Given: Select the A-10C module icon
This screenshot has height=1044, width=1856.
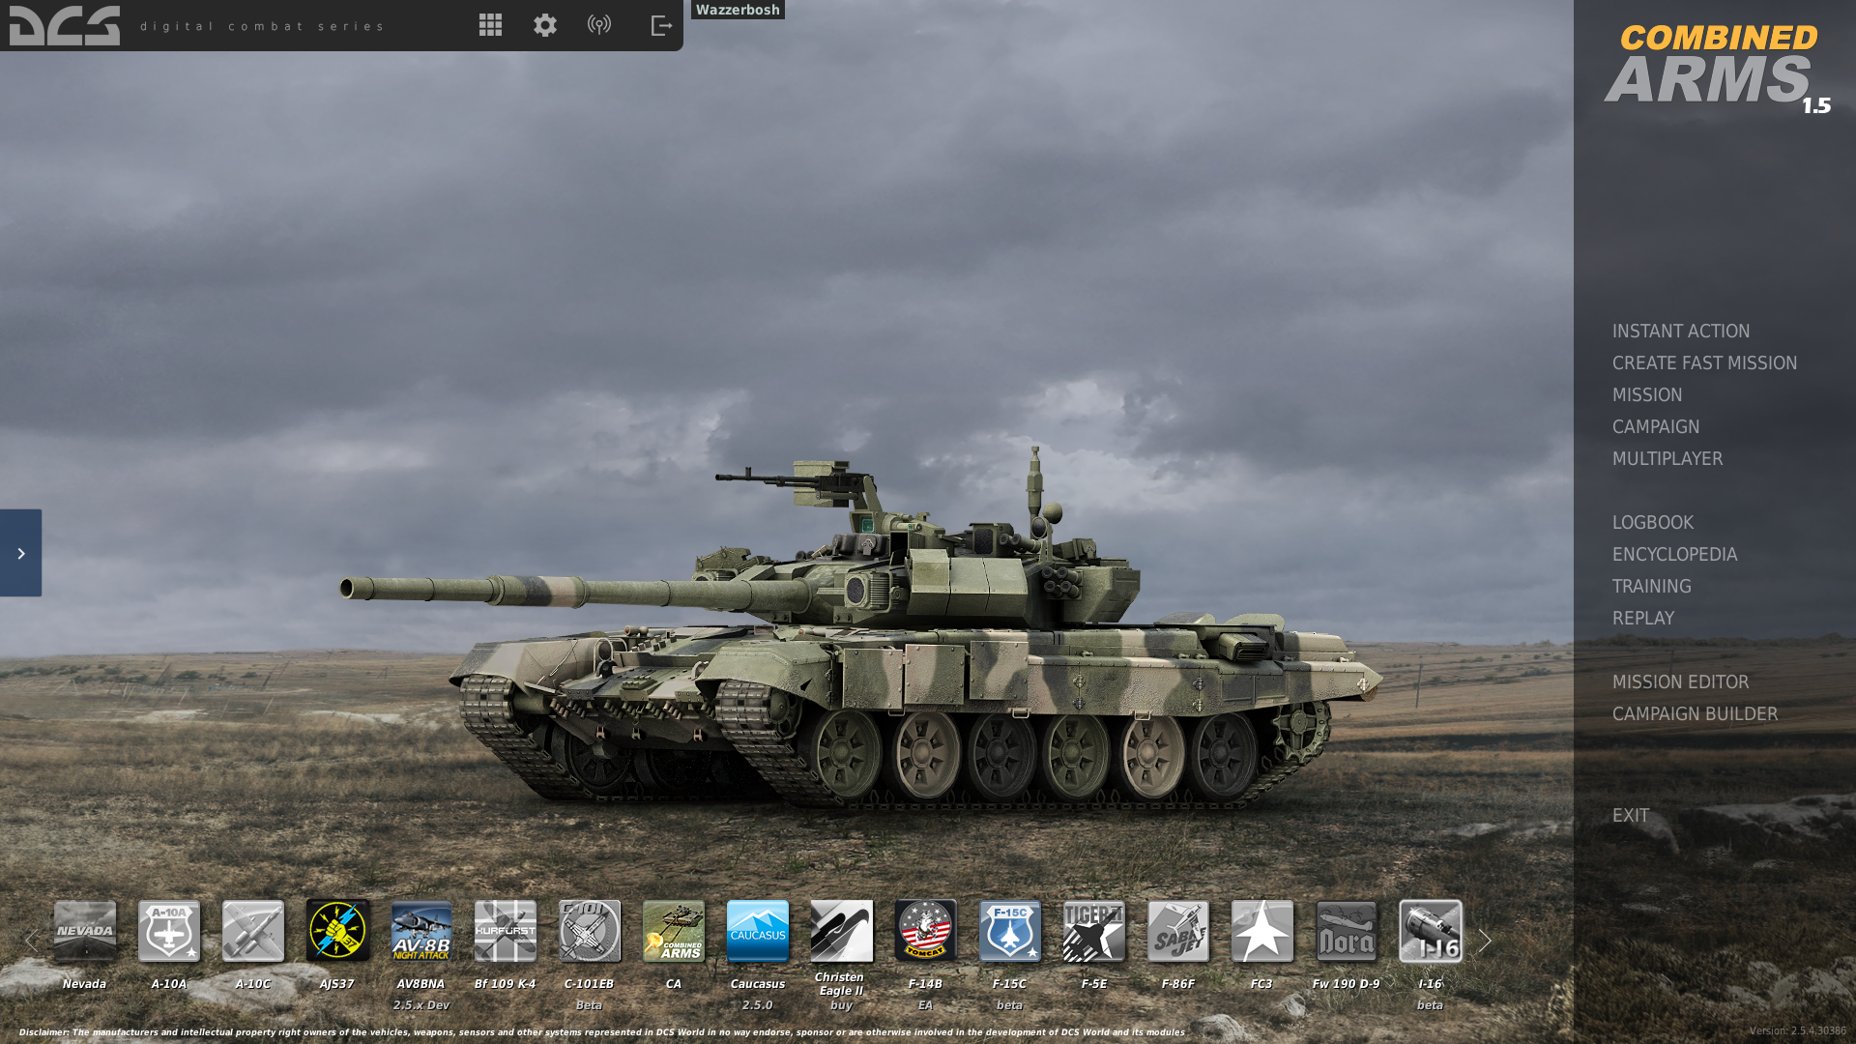Looking at the screenshot, I should [253, 931].
